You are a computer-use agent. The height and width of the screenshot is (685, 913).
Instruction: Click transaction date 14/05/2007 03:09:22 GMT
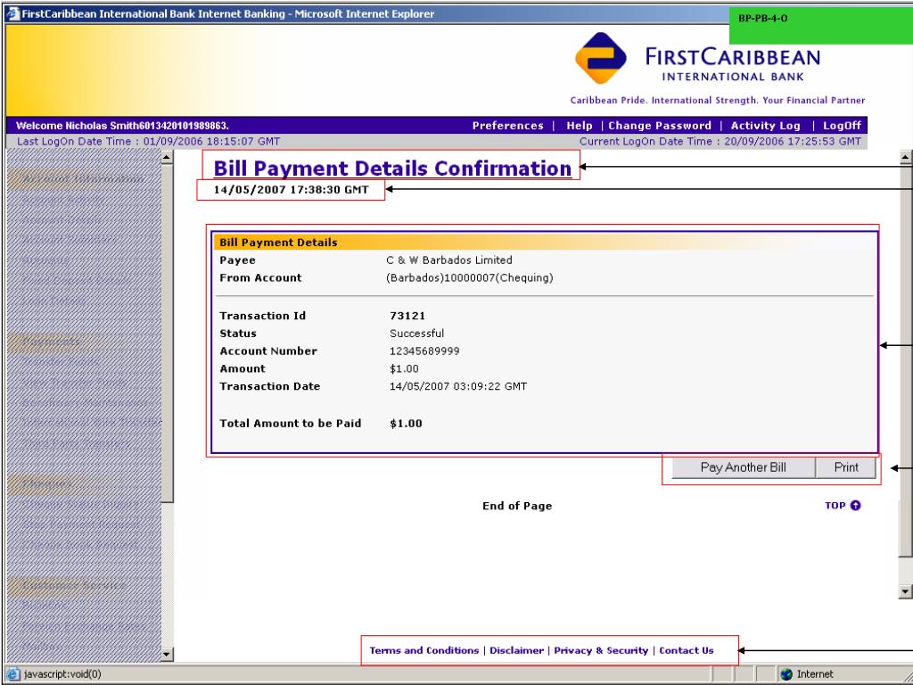tap(458, 386)
